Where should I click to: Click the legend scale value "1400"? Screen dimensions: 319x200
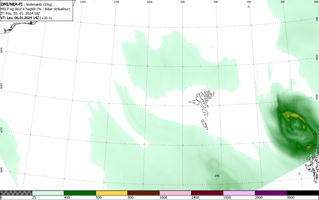point(195,197)
